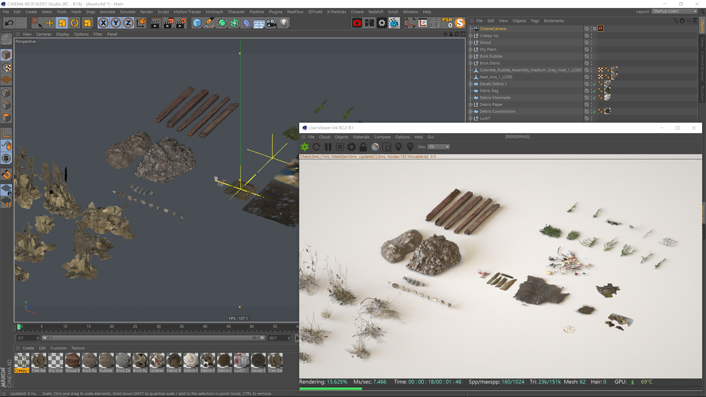The width and height of the screenshot is (706, 397).
Task: Open Live Viewer Compare menu
Action: click(x=382, y=137)
